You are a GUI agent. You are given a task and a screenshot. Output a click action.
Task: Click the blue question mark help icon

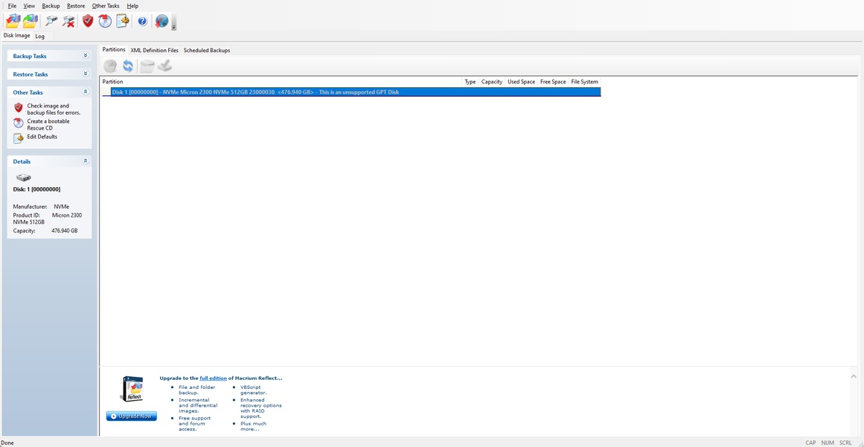tap(142, 22)
